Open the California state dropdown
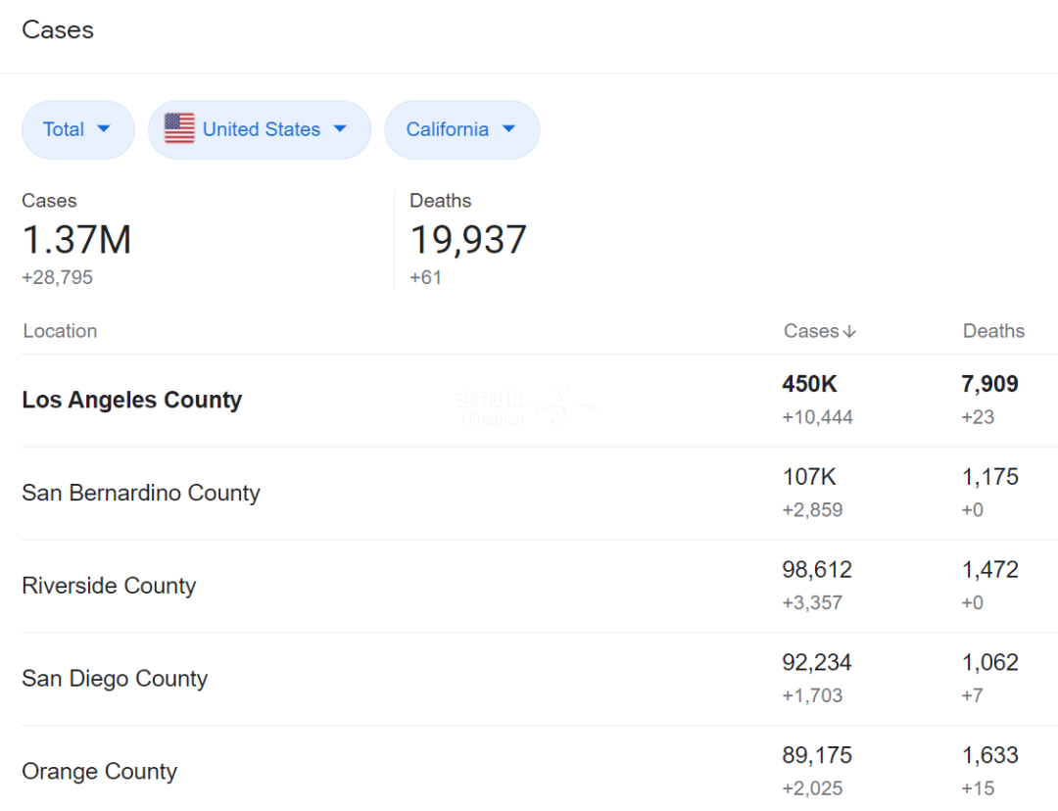The width and height of the screenshot is (1058, 811). tap(461, 129)
